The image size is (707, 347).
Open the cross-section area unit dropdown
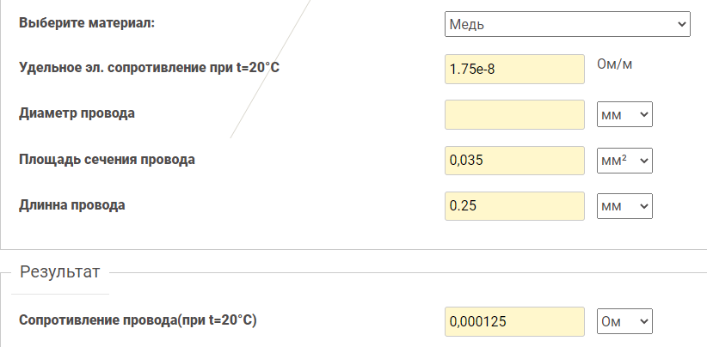(x=624, y=160)
